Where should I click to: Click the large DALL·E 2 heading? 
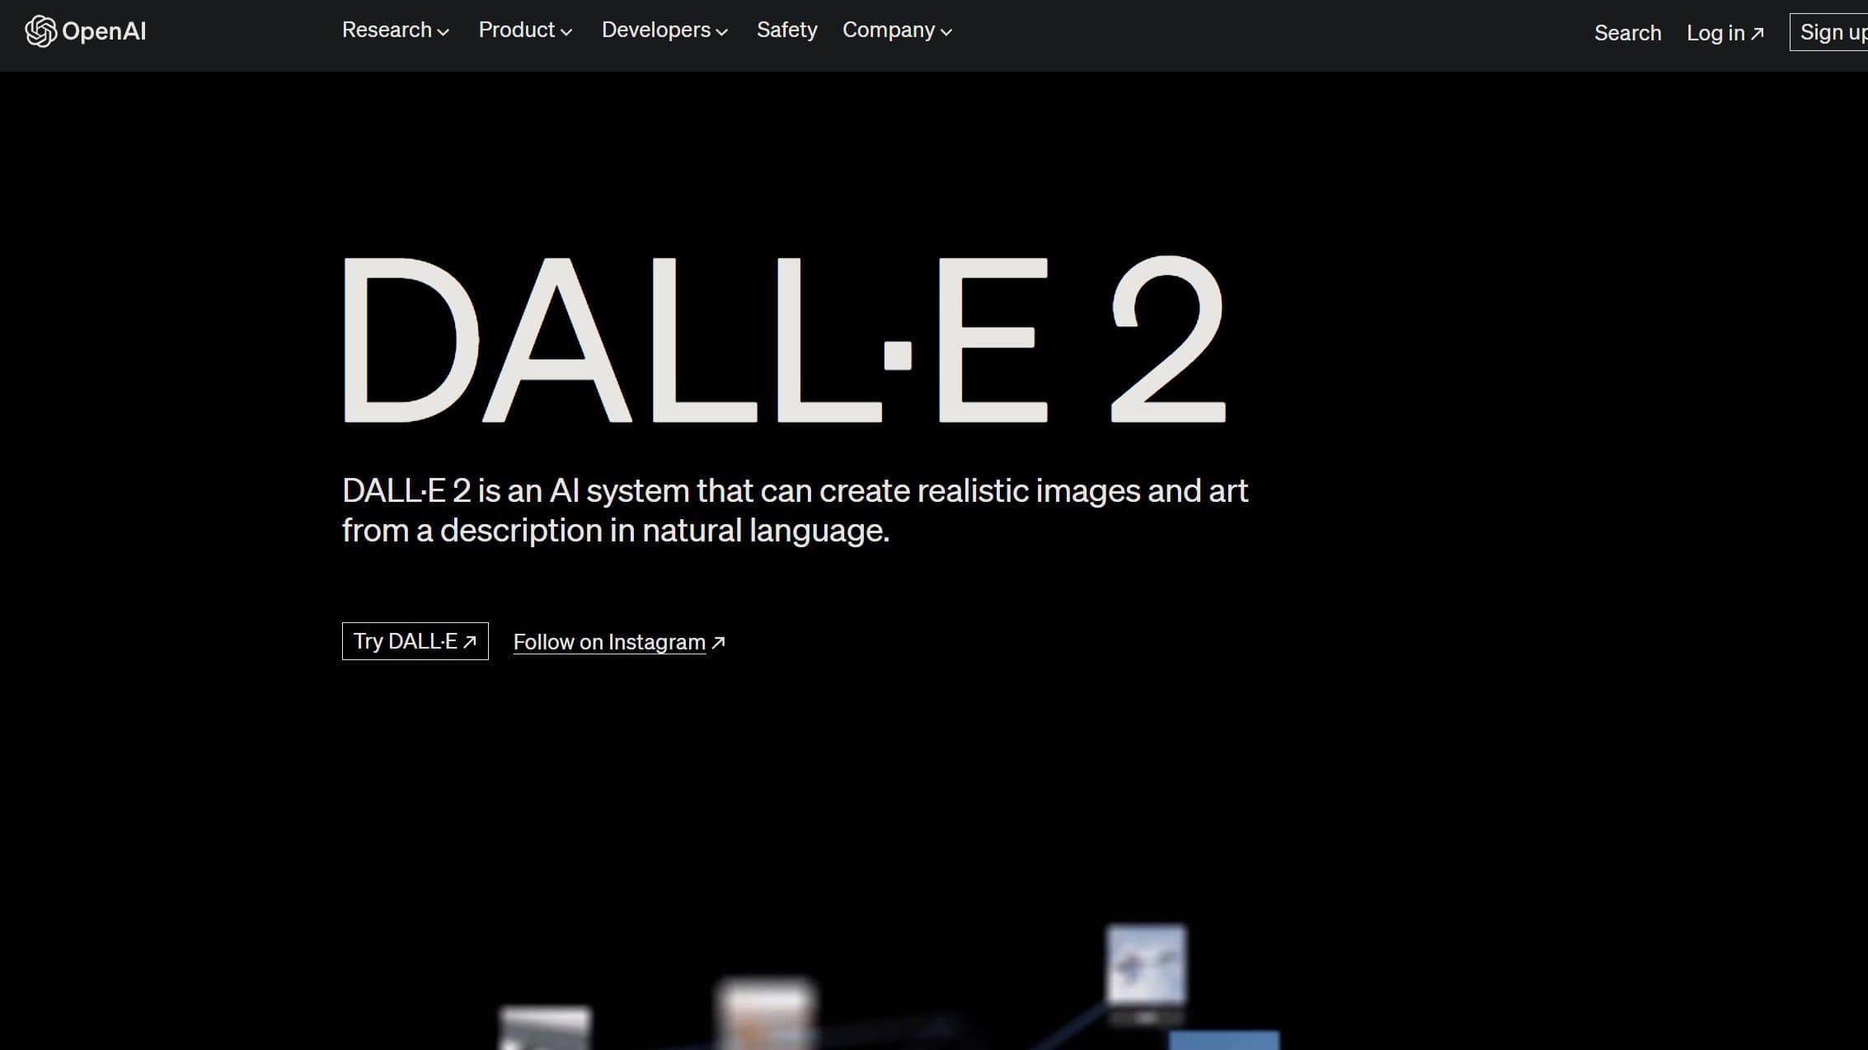(784, 339)
